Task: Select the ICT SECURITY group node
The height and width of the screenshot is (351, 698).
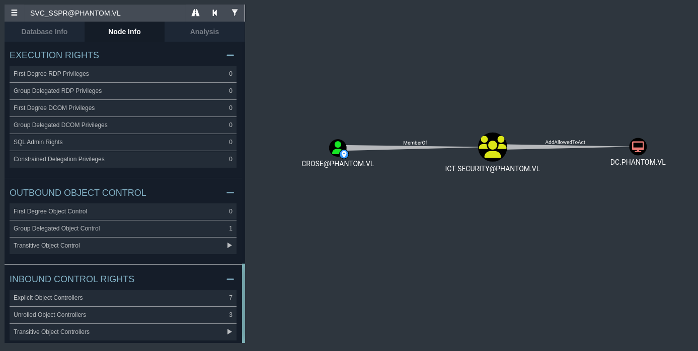Action: coord(492,147)
